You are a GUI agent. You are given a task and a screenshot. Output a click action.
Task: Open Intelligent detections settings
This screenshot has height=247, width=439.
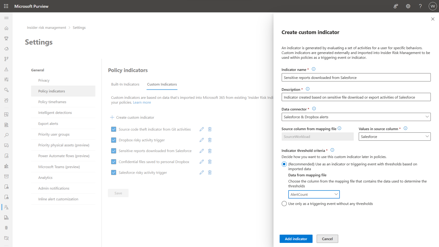63,113
